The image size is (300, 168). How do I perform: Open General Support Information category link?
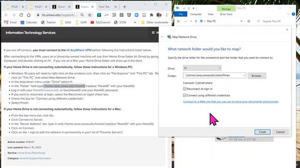tap(35, 158)
